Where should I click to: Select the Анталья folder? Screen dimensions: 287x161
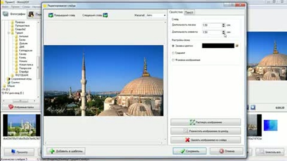click(x=24, y=36)
